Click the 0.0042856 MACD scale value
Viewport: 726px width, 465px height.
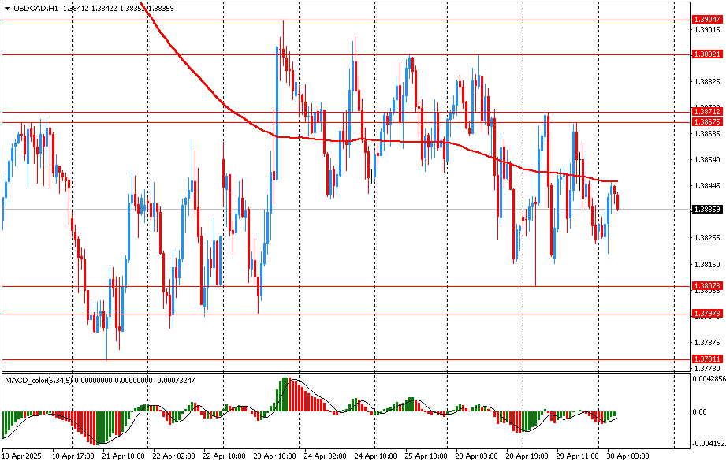coord(708,379)
